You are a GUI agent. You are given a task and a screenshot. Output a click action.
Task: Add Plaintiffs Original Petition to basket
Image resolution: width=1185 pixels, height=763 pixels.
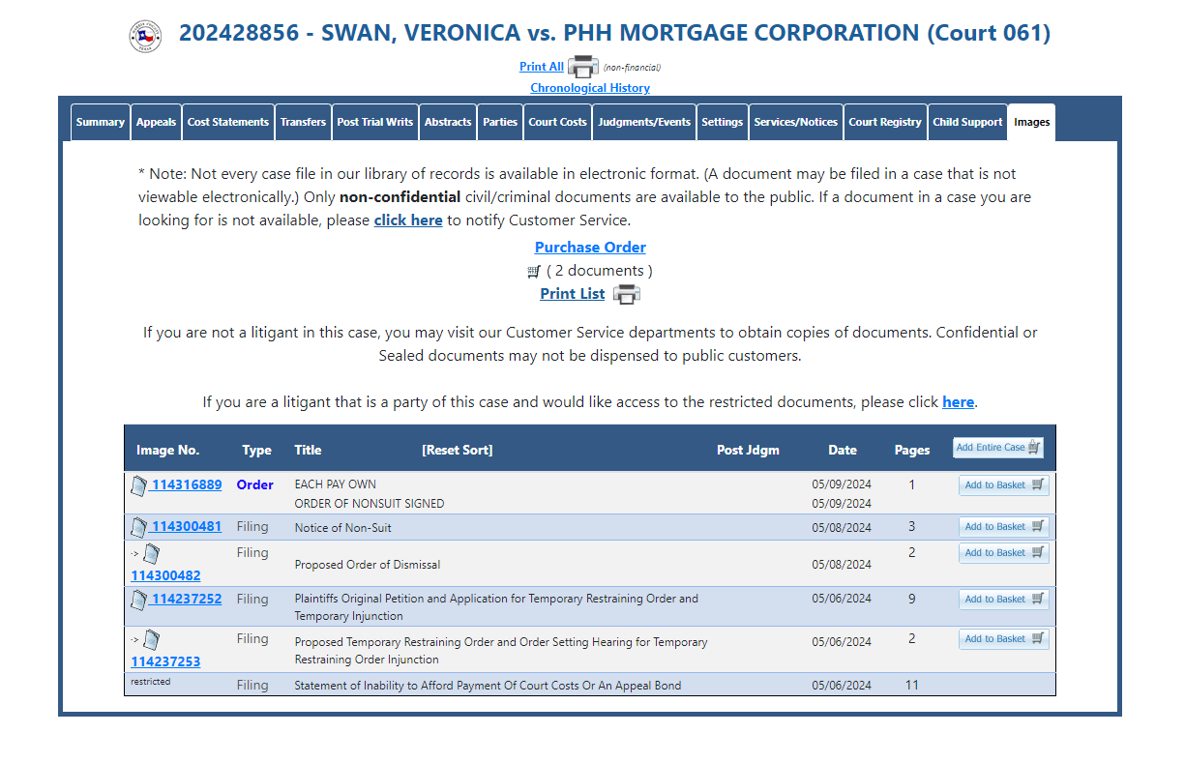(1004, 600)
